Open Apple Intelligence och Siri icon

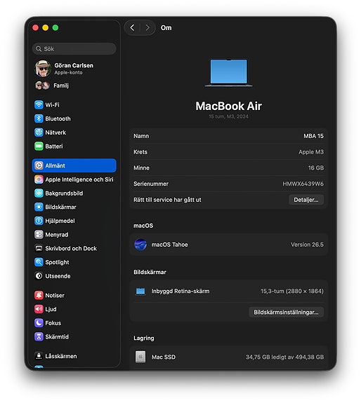click(39, 179)
